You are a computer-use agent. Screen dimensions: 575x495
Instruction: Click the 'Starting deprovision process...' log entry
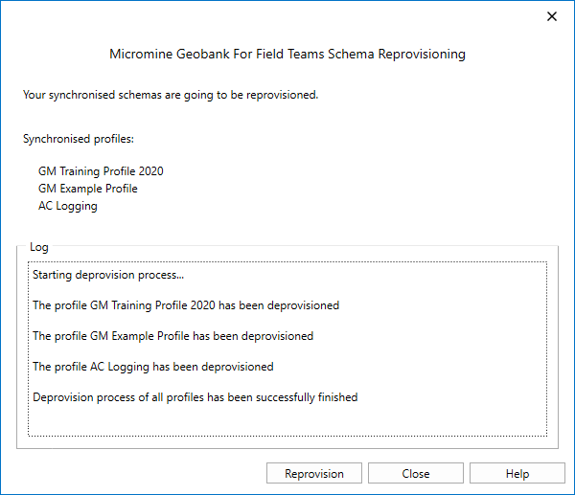107,275
